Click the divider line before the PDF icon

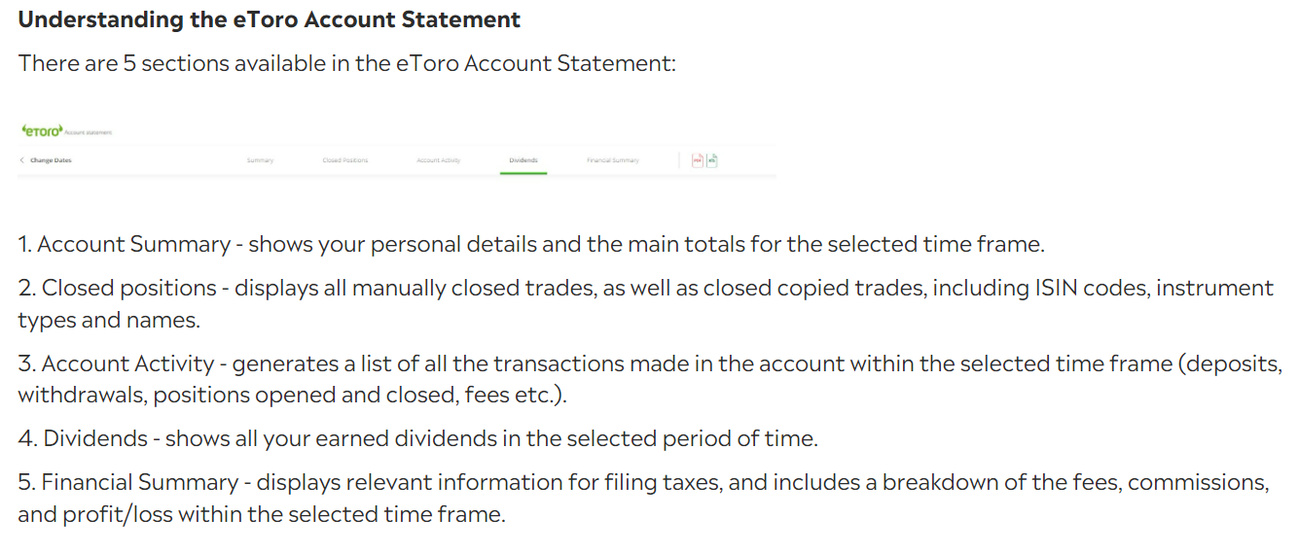point(679,160)
